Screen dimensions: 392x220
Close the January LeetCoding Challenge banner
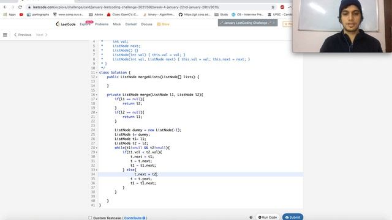274,23
